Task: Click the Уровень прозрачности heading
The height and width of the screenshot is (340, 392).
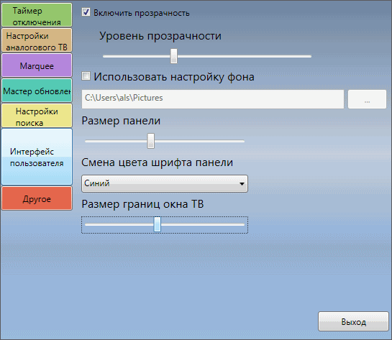Action: coord(160,36)
